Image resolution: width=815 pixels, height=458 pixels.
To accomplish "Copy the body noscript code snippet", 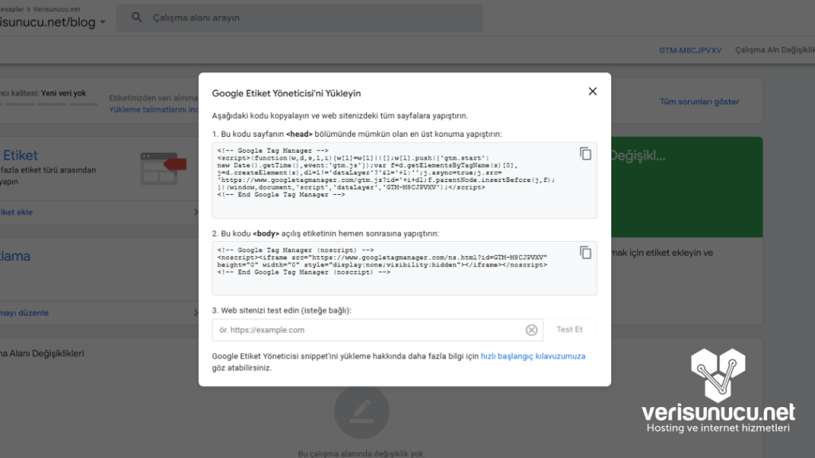I will point(585,252).
